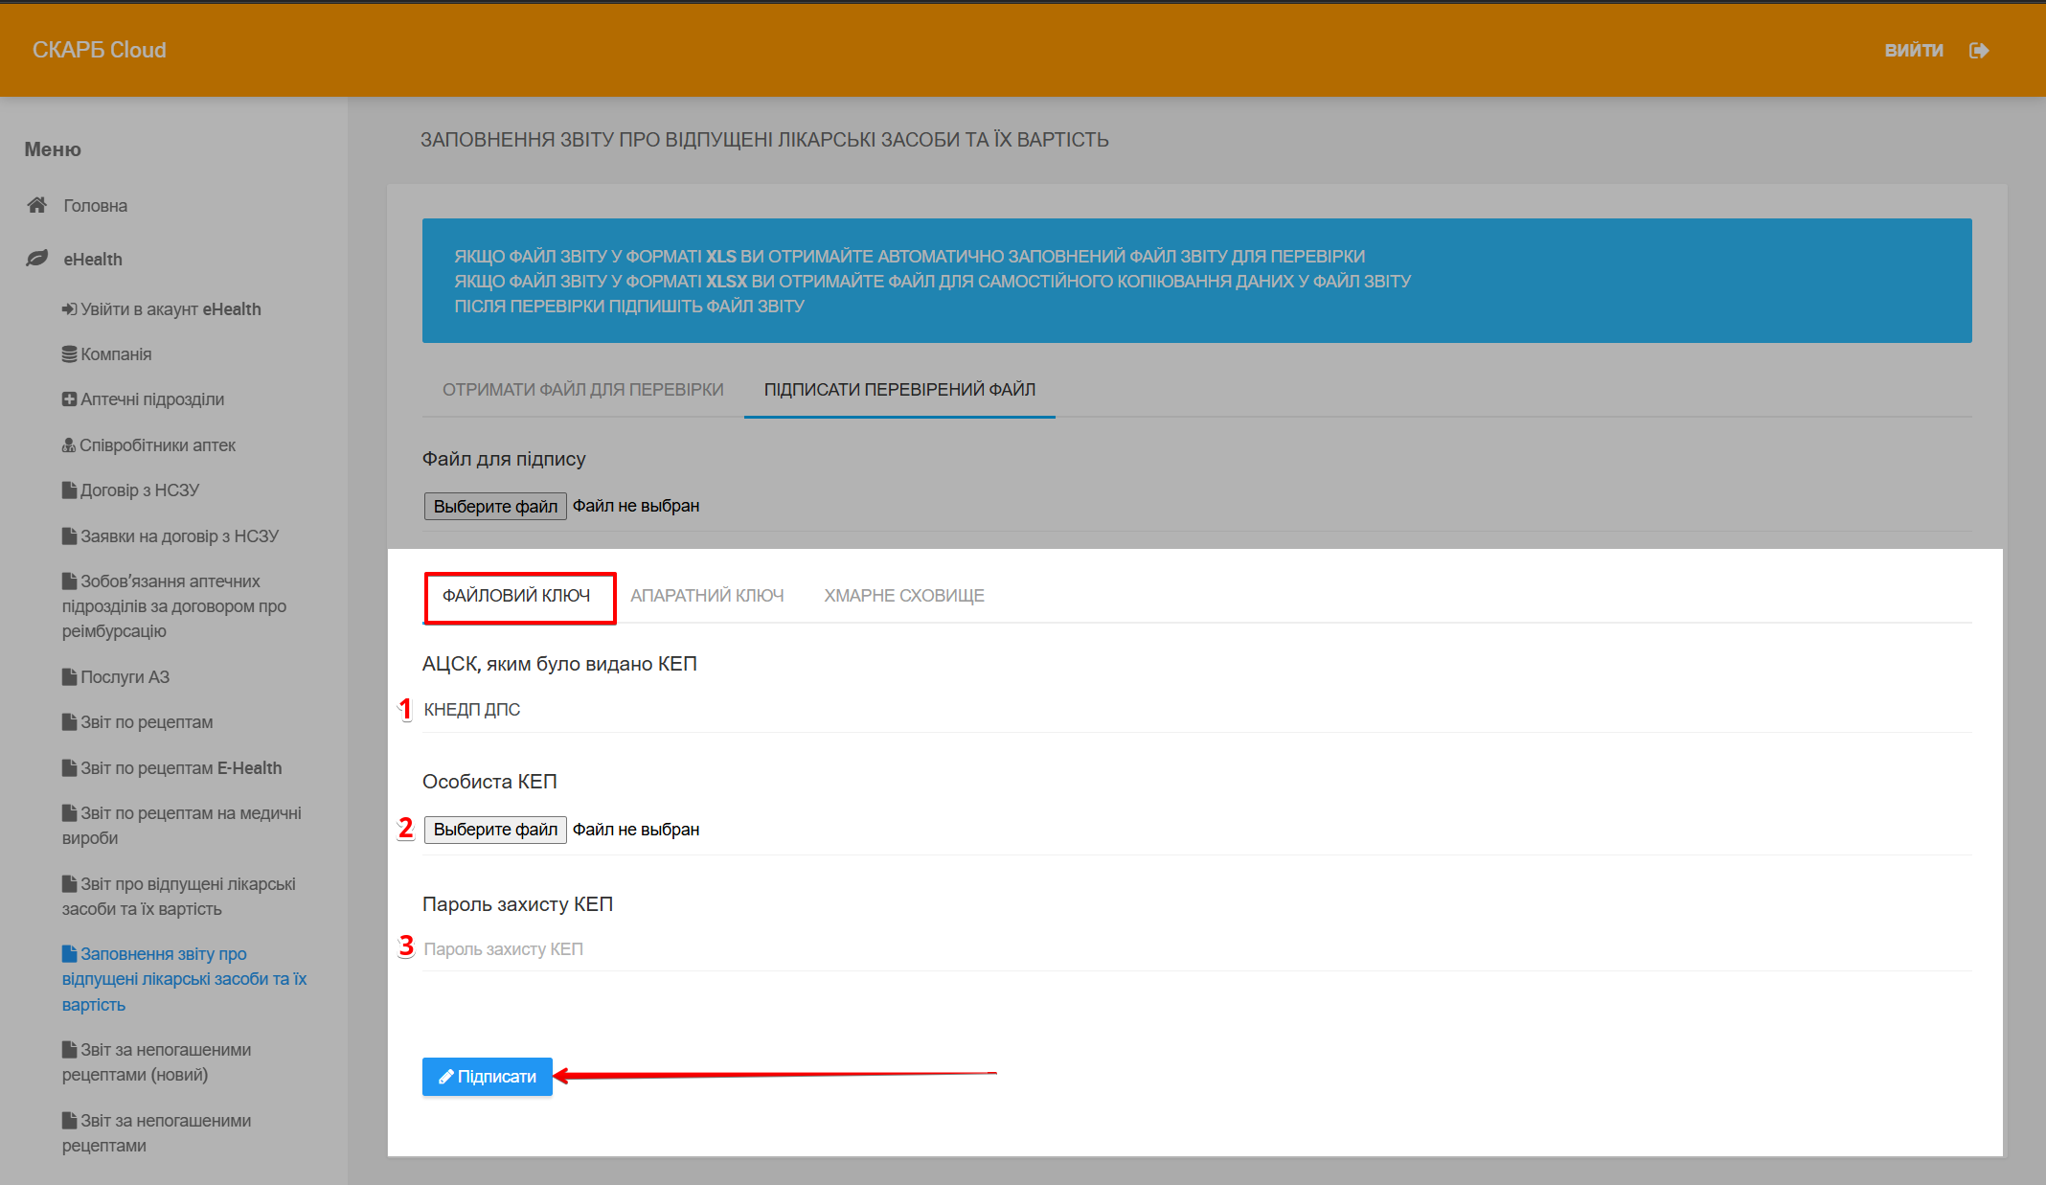Open the ХМАРНЕ СХОВИЩЕ tab

(903, 596)
